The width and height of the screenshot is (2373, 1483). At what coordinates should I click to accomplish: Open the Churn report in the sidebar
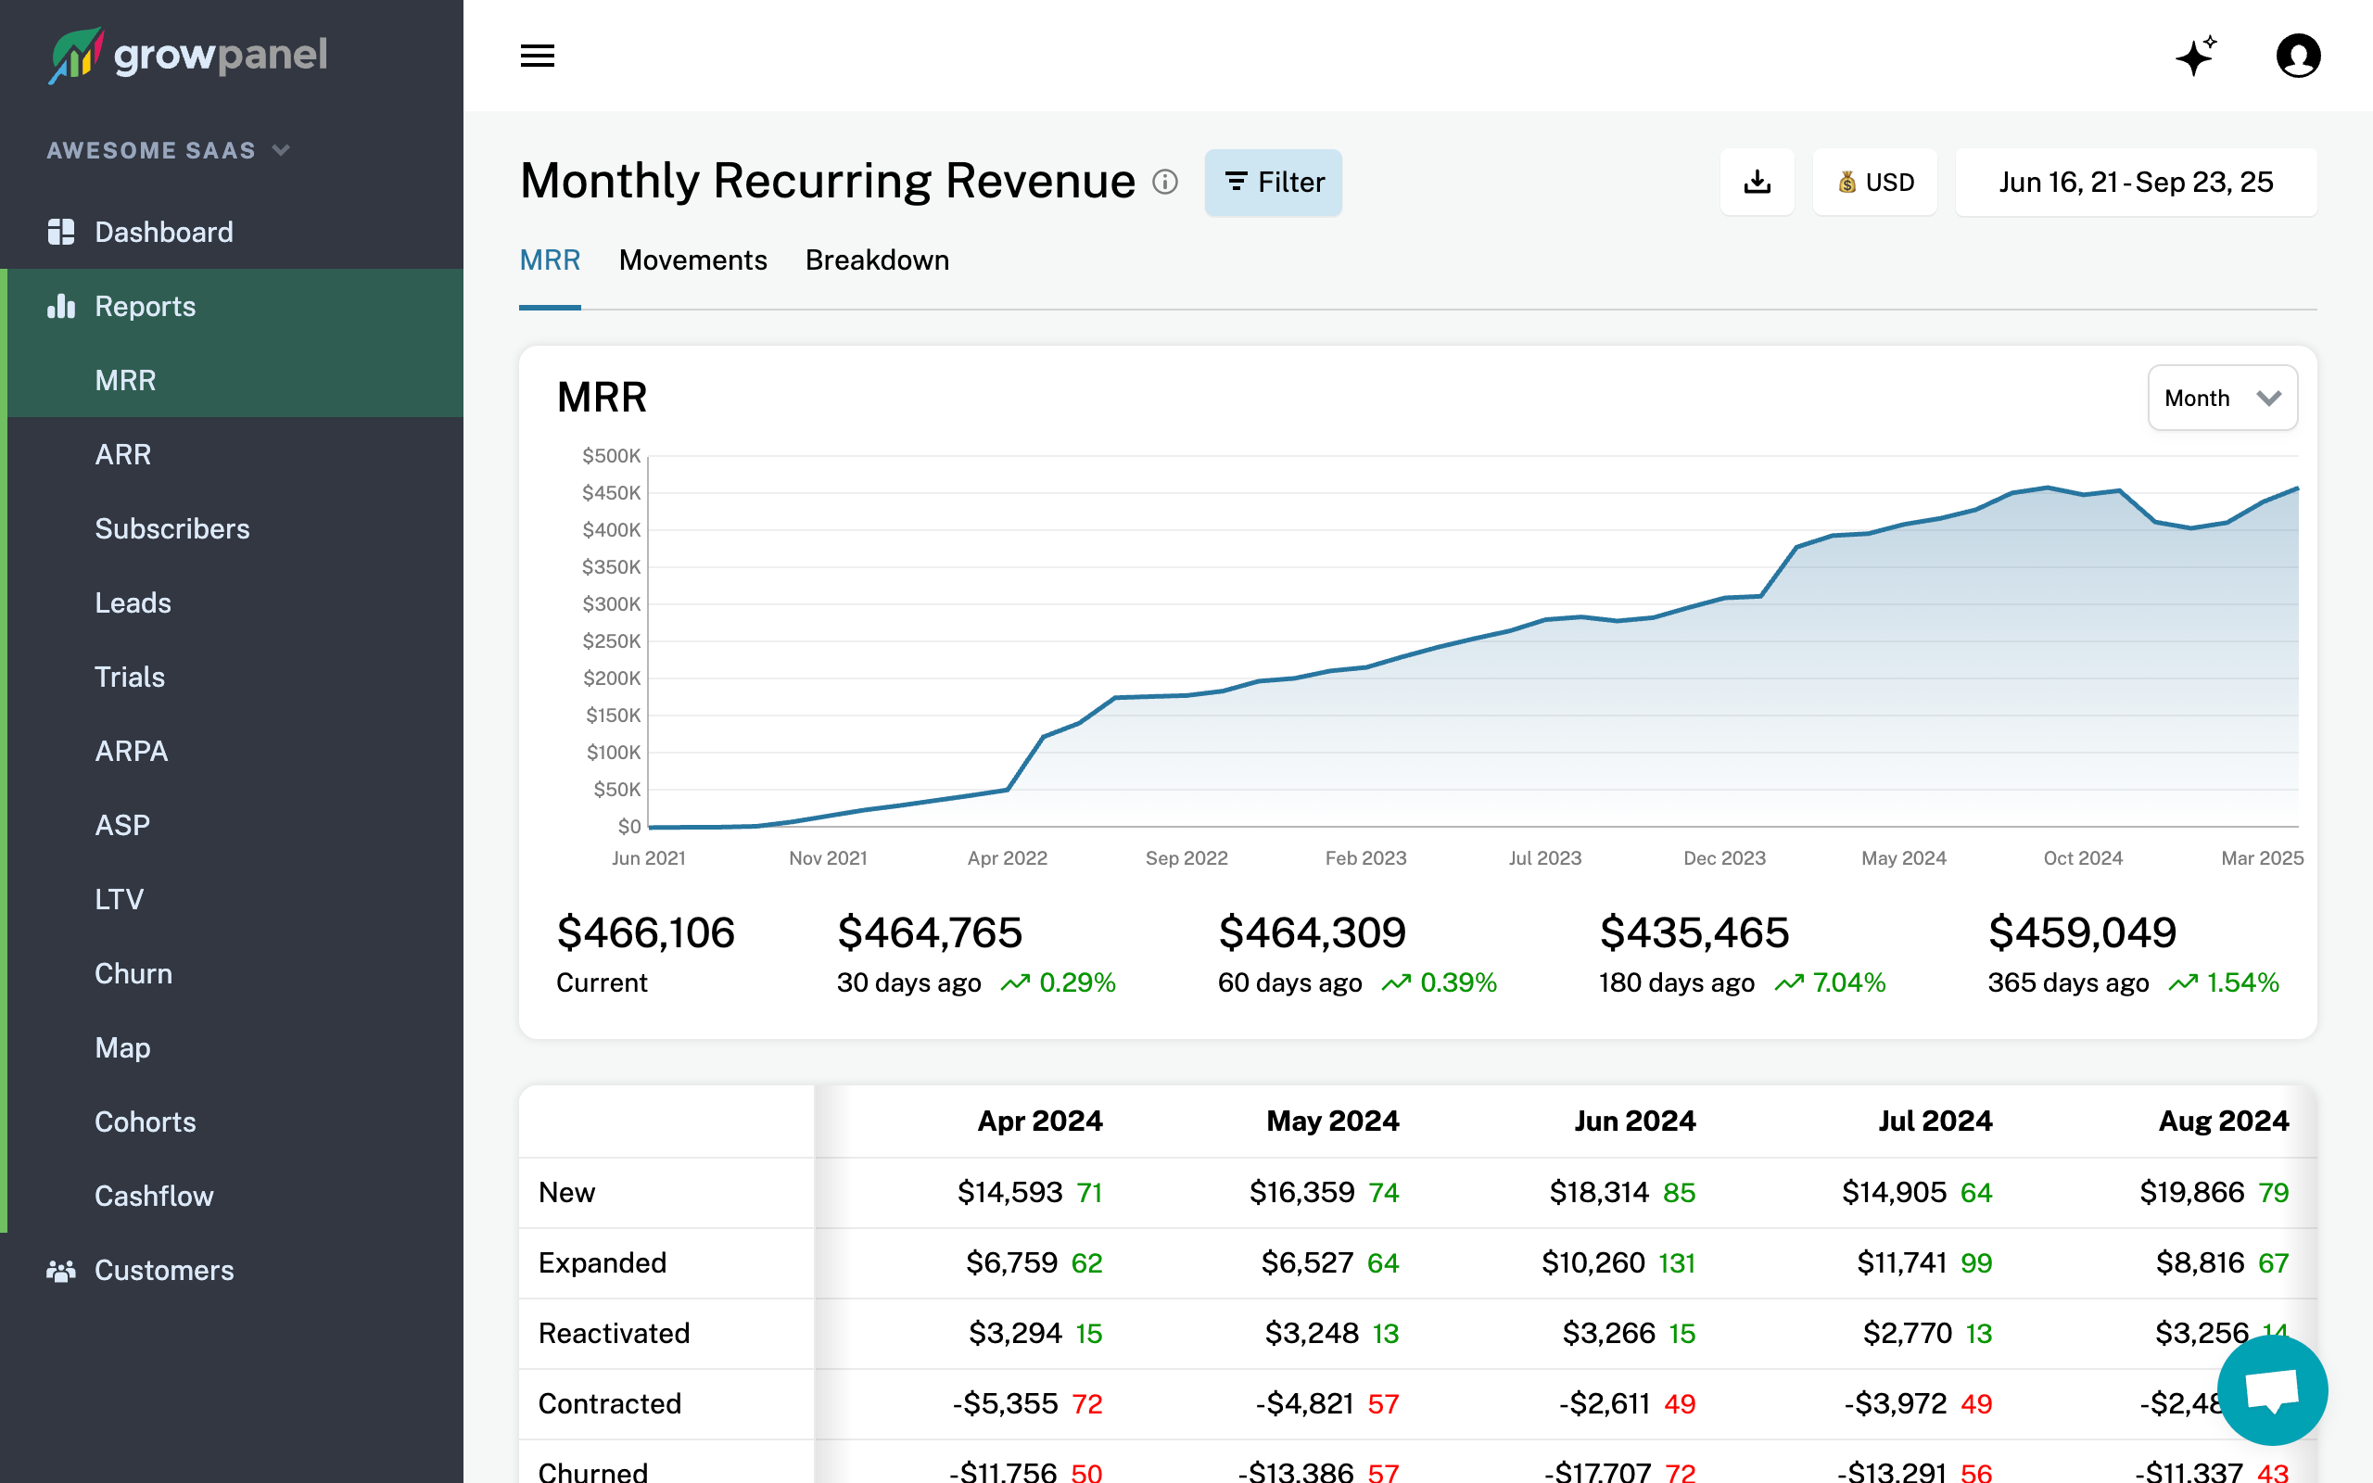[x=133, y=973]
